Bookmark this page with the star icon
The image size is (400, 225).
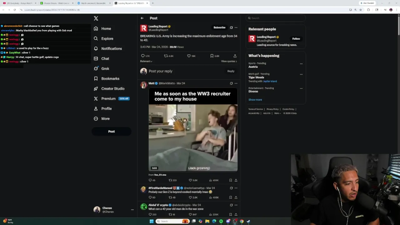click(x=361, y=10)
